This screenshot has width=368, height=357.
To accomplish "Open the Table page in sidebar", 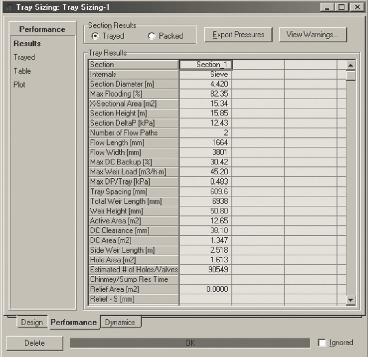I will pos(22,71).
